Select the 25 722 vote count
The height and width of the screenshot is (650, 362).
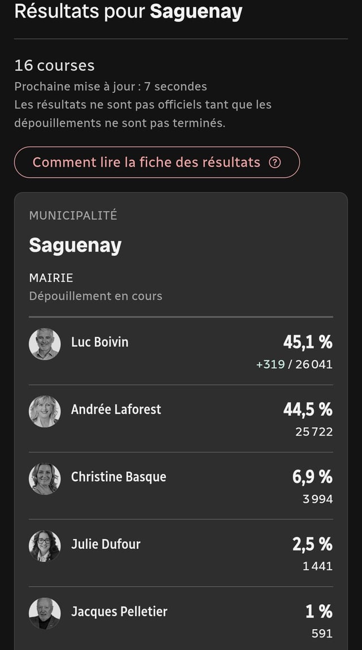pyautogui.click(x=314, y=432)
